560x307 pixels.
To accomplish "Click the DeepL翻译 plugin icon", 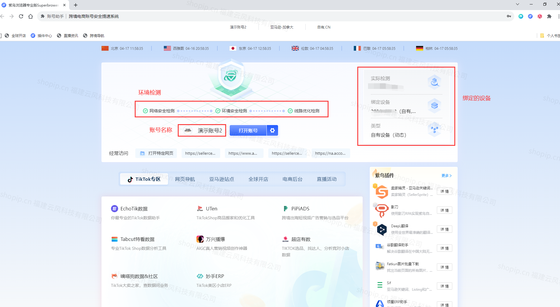I will [x=382, y=230].
